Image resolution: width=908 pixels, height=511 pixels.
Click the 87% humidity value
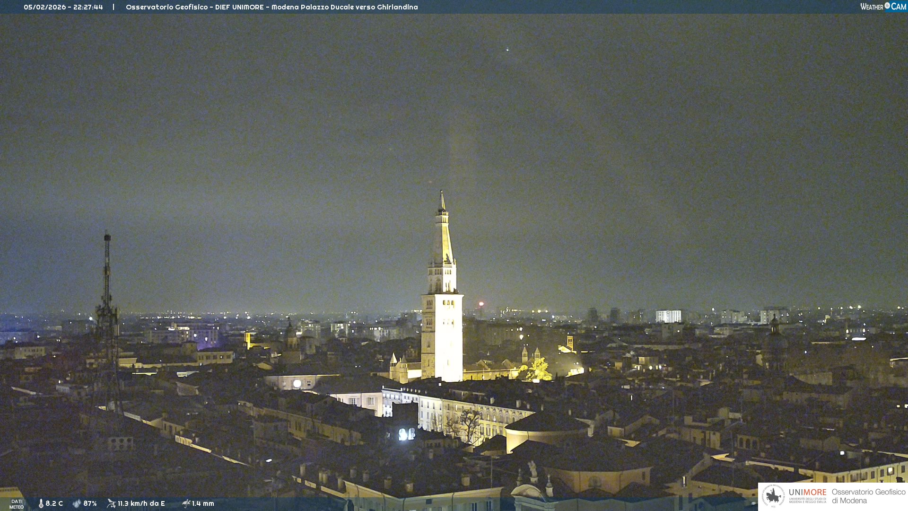[90, 503]
